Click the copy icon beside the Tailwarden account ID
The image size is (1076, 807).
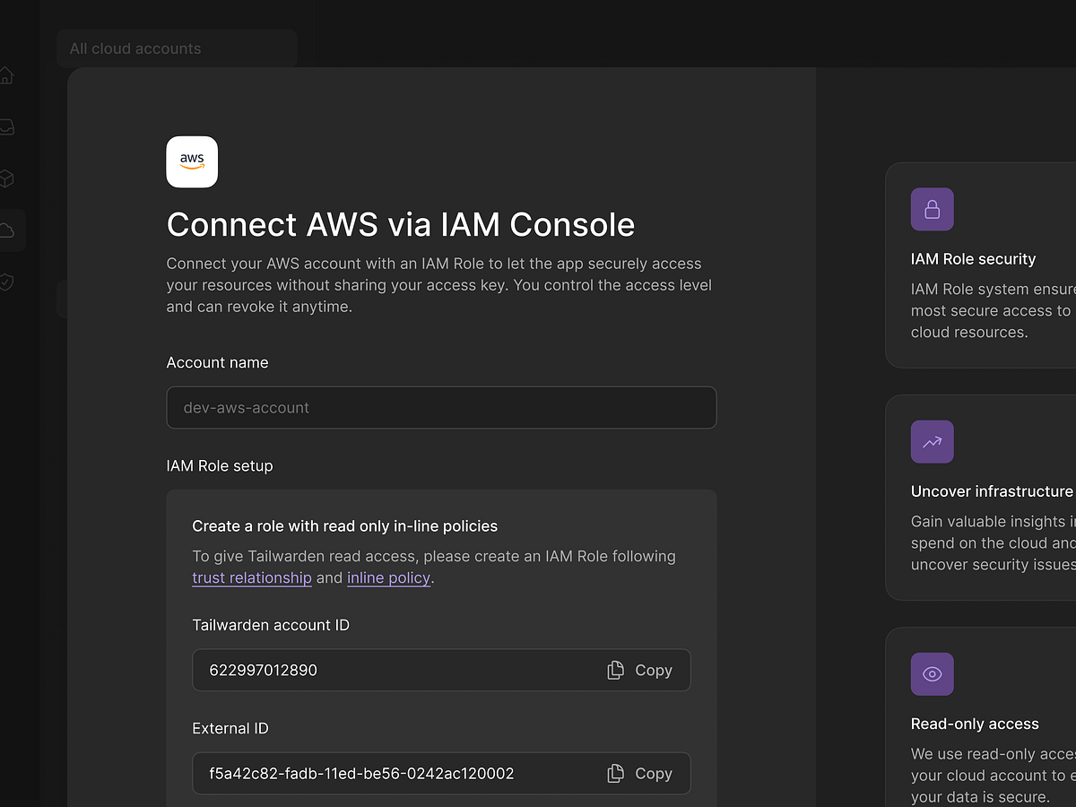click(614, 670)
